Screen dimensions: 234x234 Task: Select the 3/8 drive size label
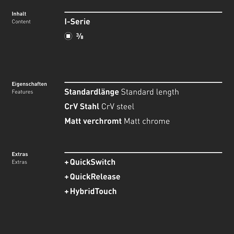pyautogui.click(x=80, y=36)
